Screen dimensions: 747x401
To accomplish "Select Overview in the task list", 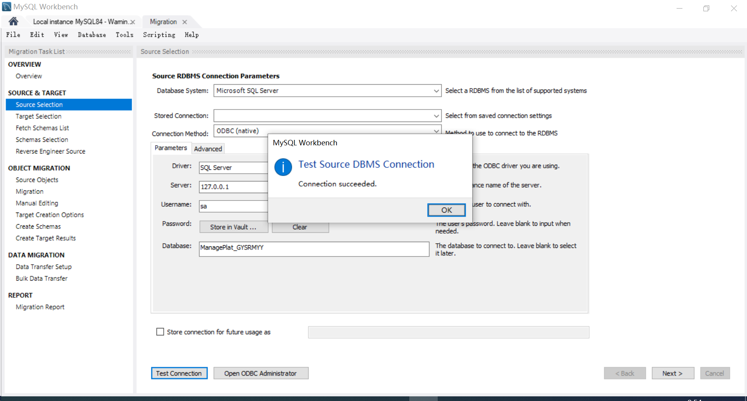I will [29, 76].
